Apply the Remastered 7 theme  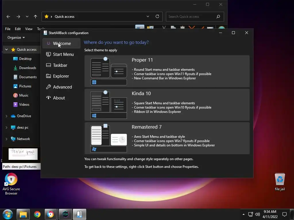(x=167, y=138)
